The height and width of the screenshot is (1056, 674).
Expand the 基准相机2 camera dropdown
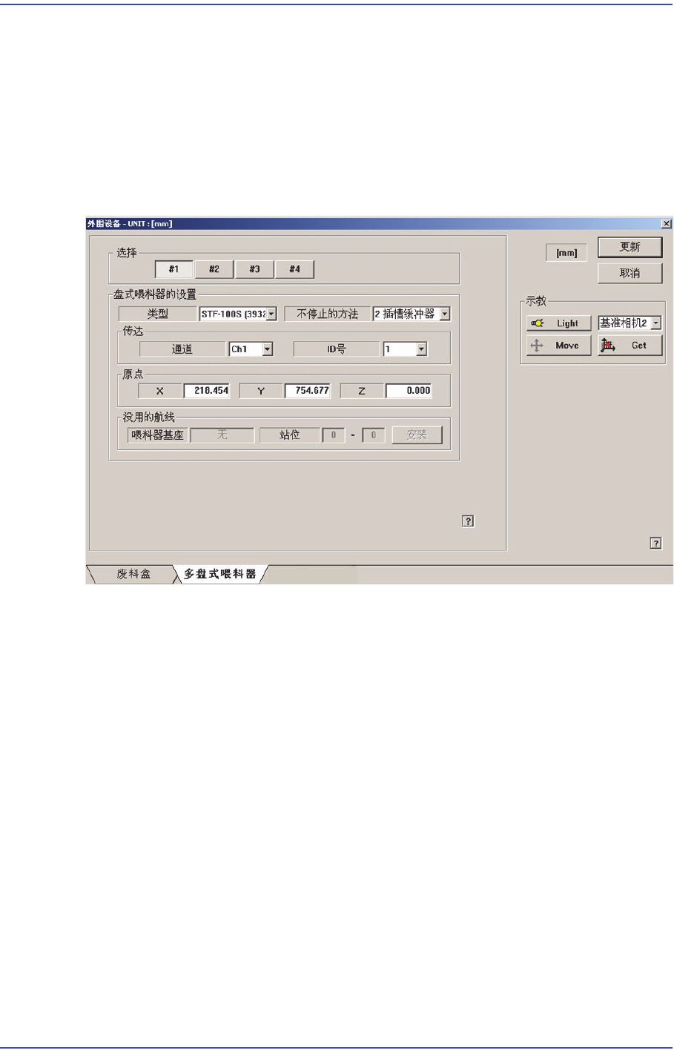point(630,323)
